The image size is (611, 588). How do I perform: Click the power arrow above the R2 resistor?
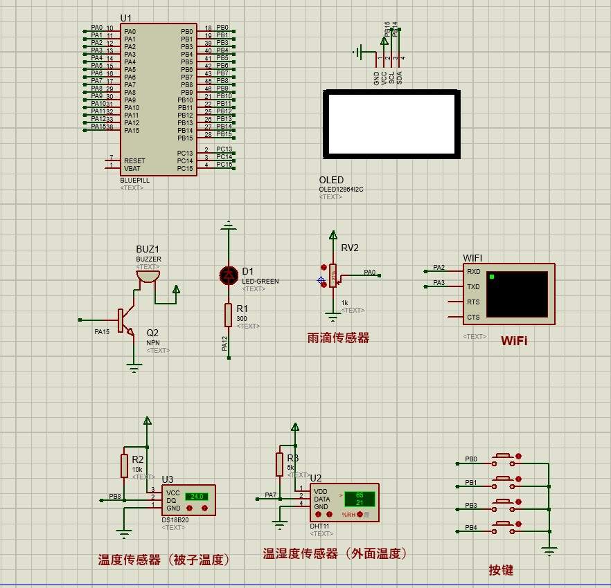point(148,421)
